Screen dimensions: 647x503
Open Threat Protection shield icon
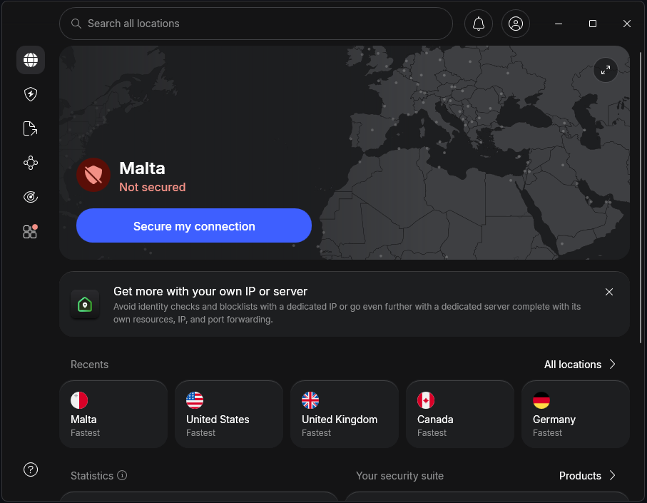point(31,94)
